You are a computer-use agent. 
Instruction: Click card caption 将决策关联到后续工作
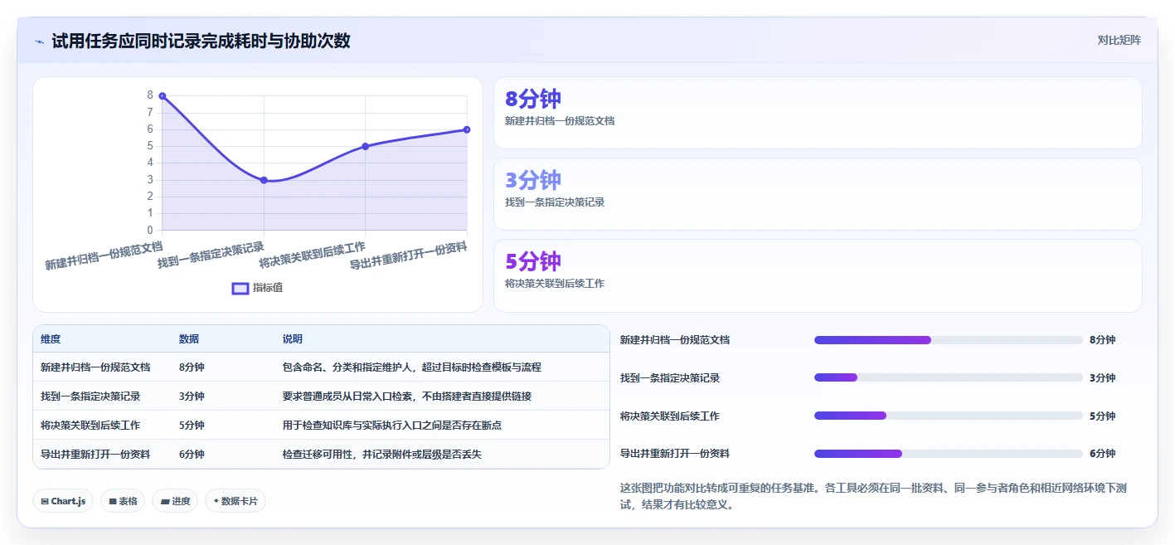pos(555,284)
